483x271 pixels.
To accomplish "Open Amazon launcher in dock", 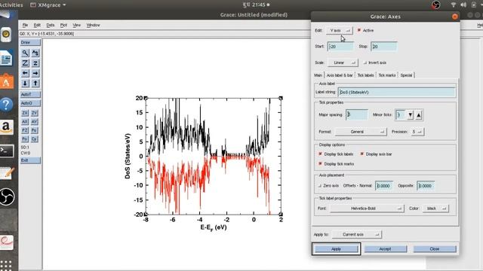I will pyautogui.click(x=7, y=127).
